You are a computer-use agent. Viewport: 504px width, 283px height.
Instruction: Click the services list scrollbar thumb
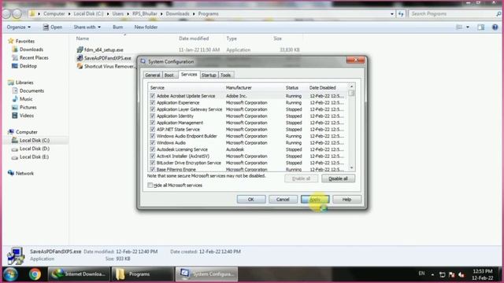coord(351,93)
